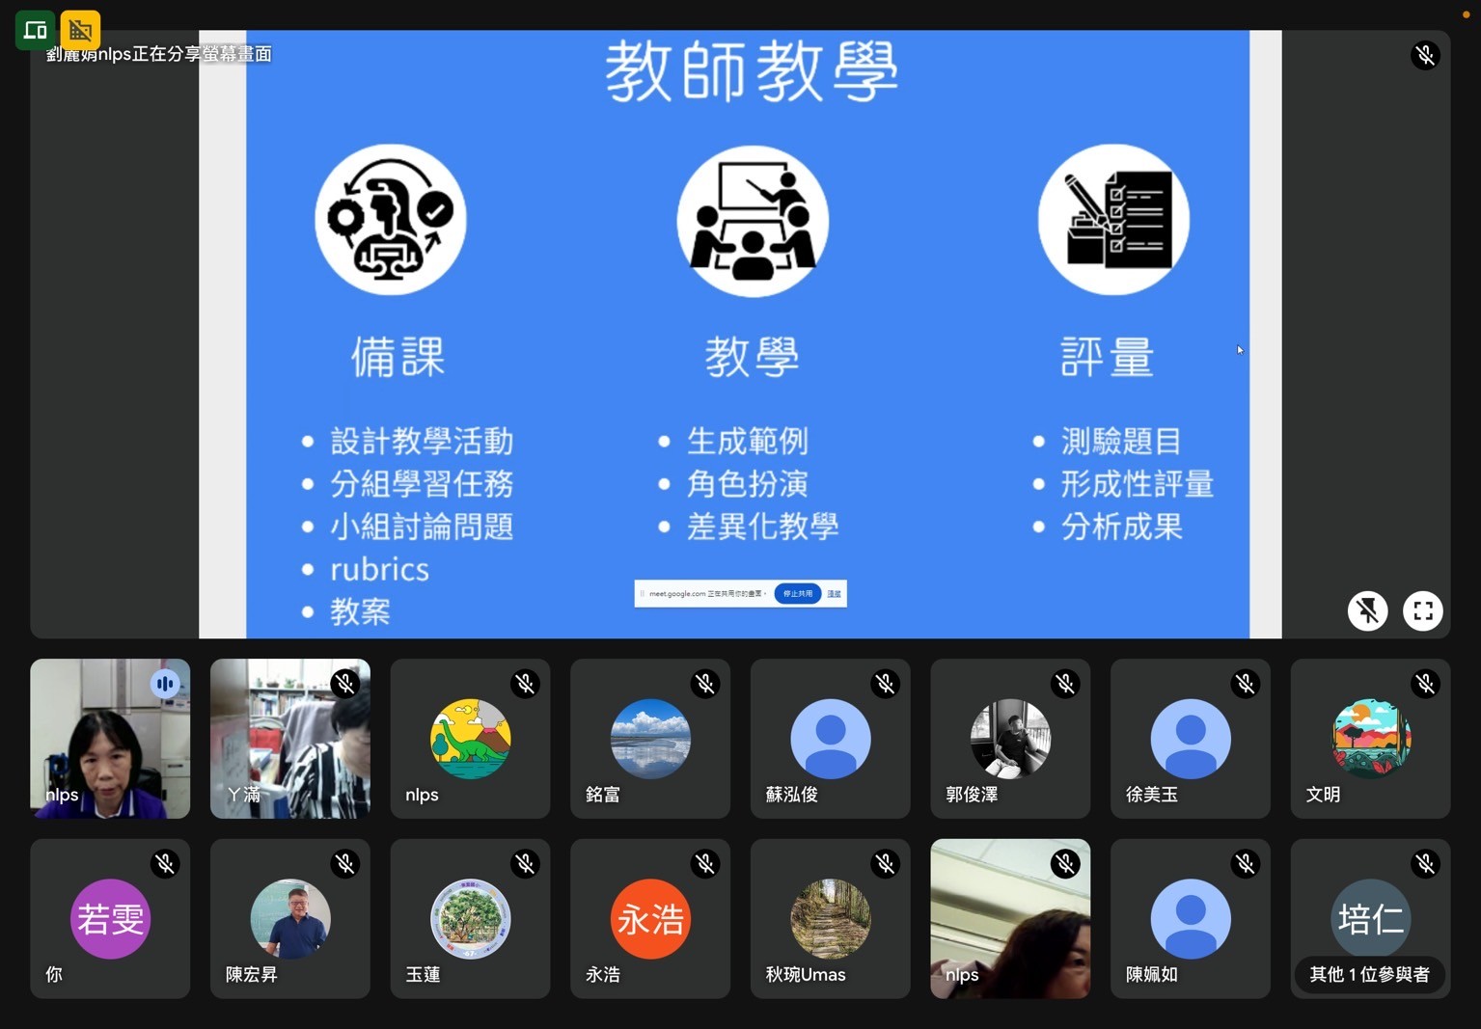Click the muted mic icon on 文明's tile
This screenshot has width=1481, height=1029.
click(x=1425, y=684)
